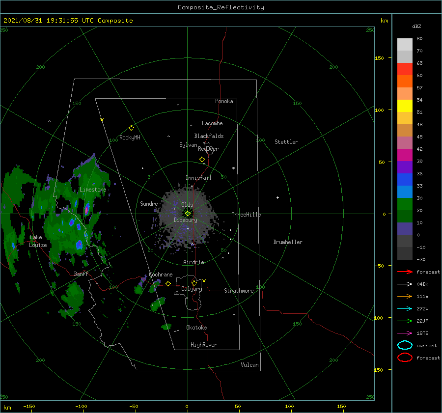Click the ThreeHills label
Viewport: 442px width, 413px height.
(x=247, y=215)
